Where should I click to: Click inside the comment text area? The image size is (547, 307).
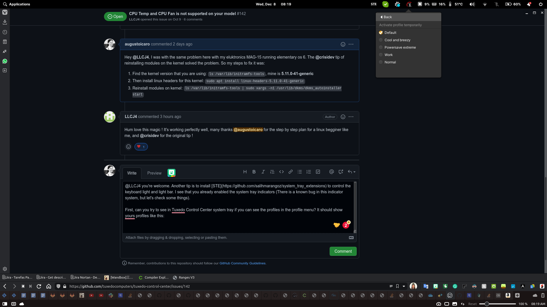(x=239, y=208)
